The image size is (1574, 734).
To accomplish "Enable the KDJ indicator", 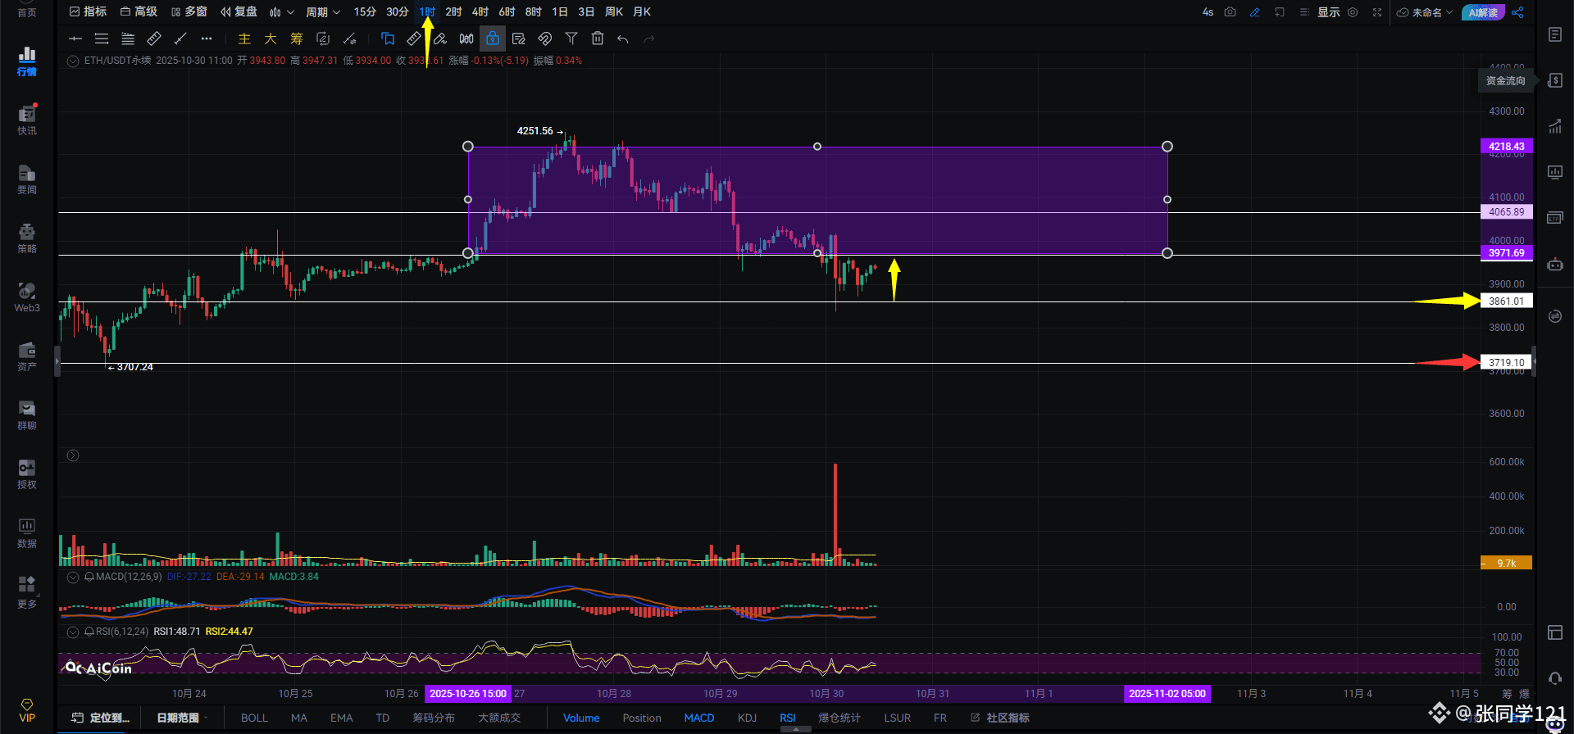I will coord(747,718).
